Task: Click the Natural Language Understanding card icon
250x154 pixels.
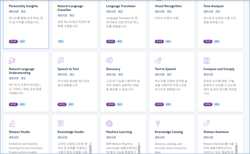Action: (12, 61)
